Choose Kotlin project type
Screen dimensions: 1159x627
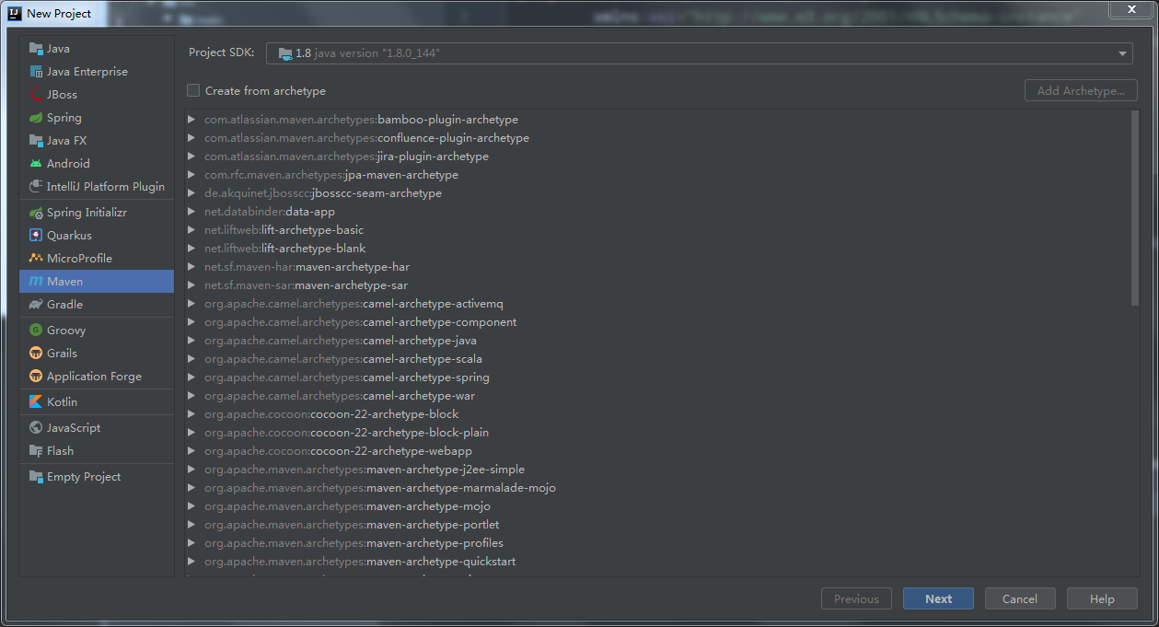(x=97, y=402)
